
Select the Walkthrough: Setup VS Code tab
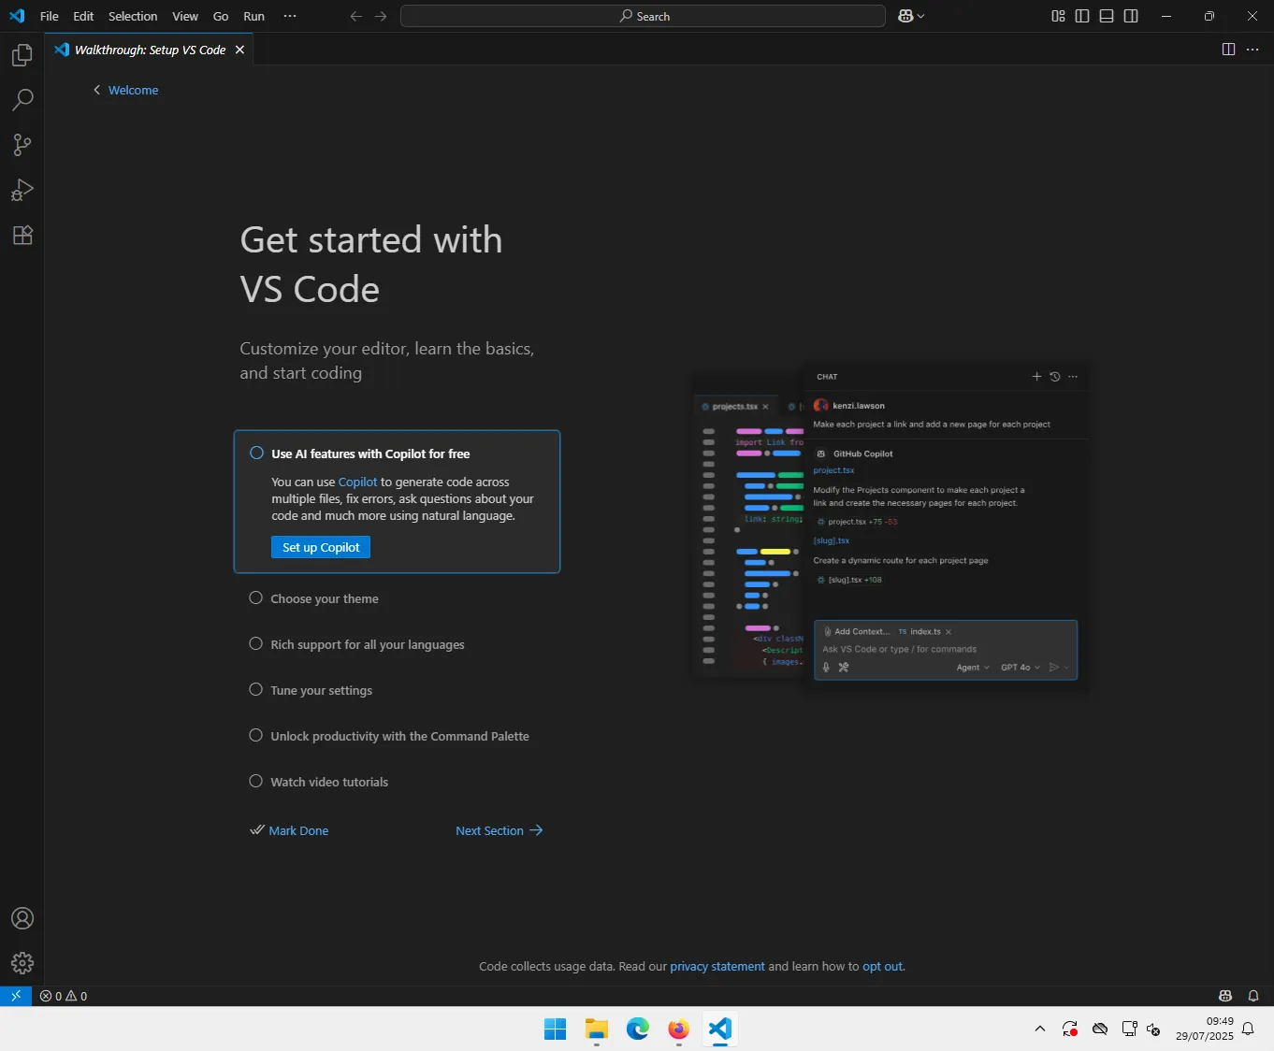click(x=150, y=50)
